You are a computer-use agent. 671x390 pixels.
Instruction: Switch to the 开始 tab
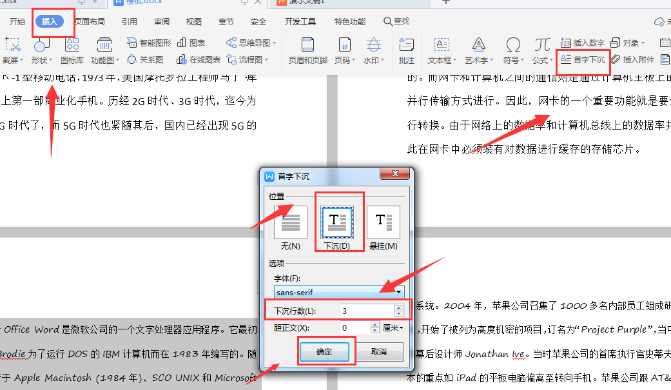(17, 21)
